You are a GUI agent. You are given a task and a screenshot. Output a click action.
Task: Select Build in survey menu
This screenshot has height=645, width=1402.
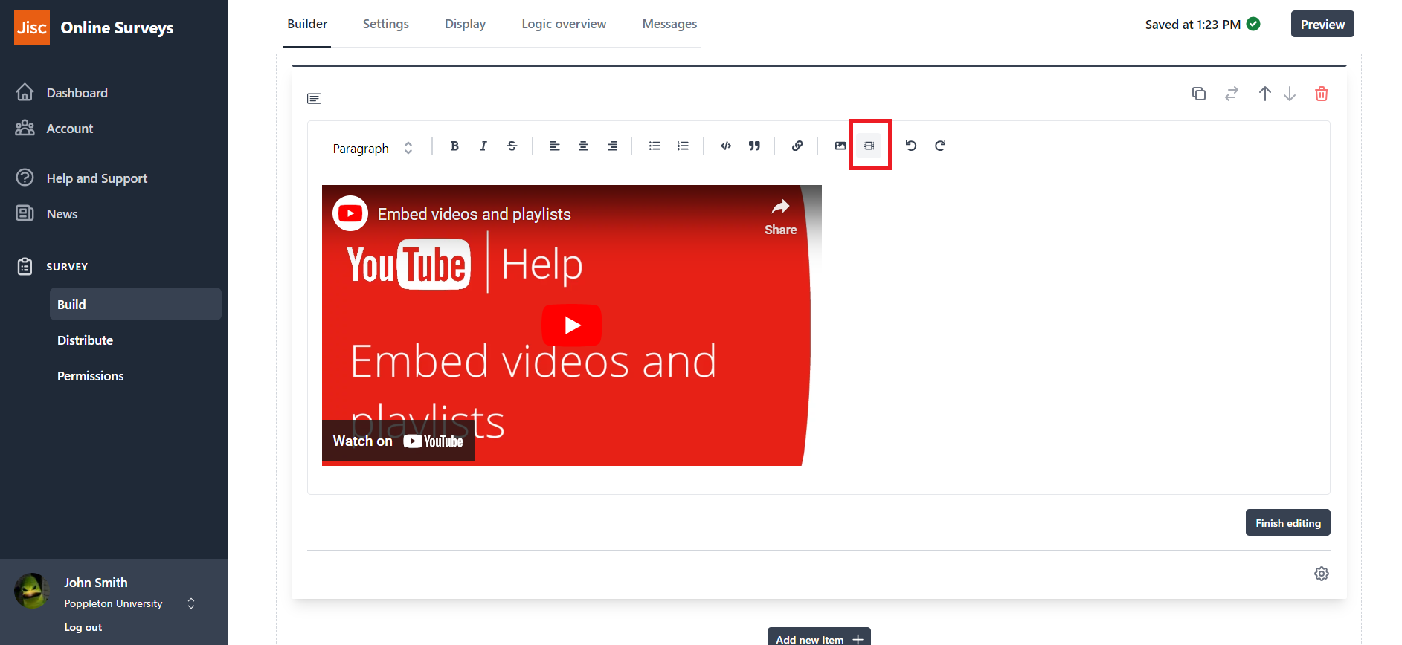[135, 304]
